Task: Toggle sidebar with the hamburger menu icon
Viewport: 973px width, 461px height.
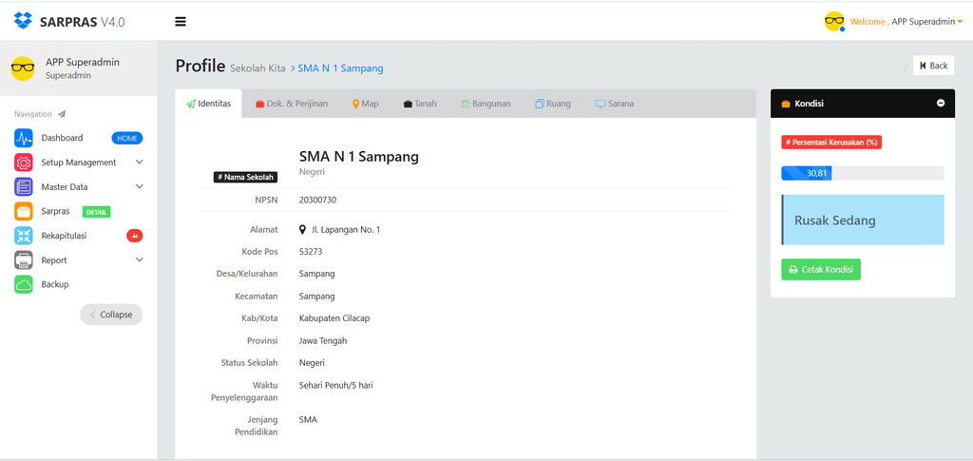Action: 181,22
